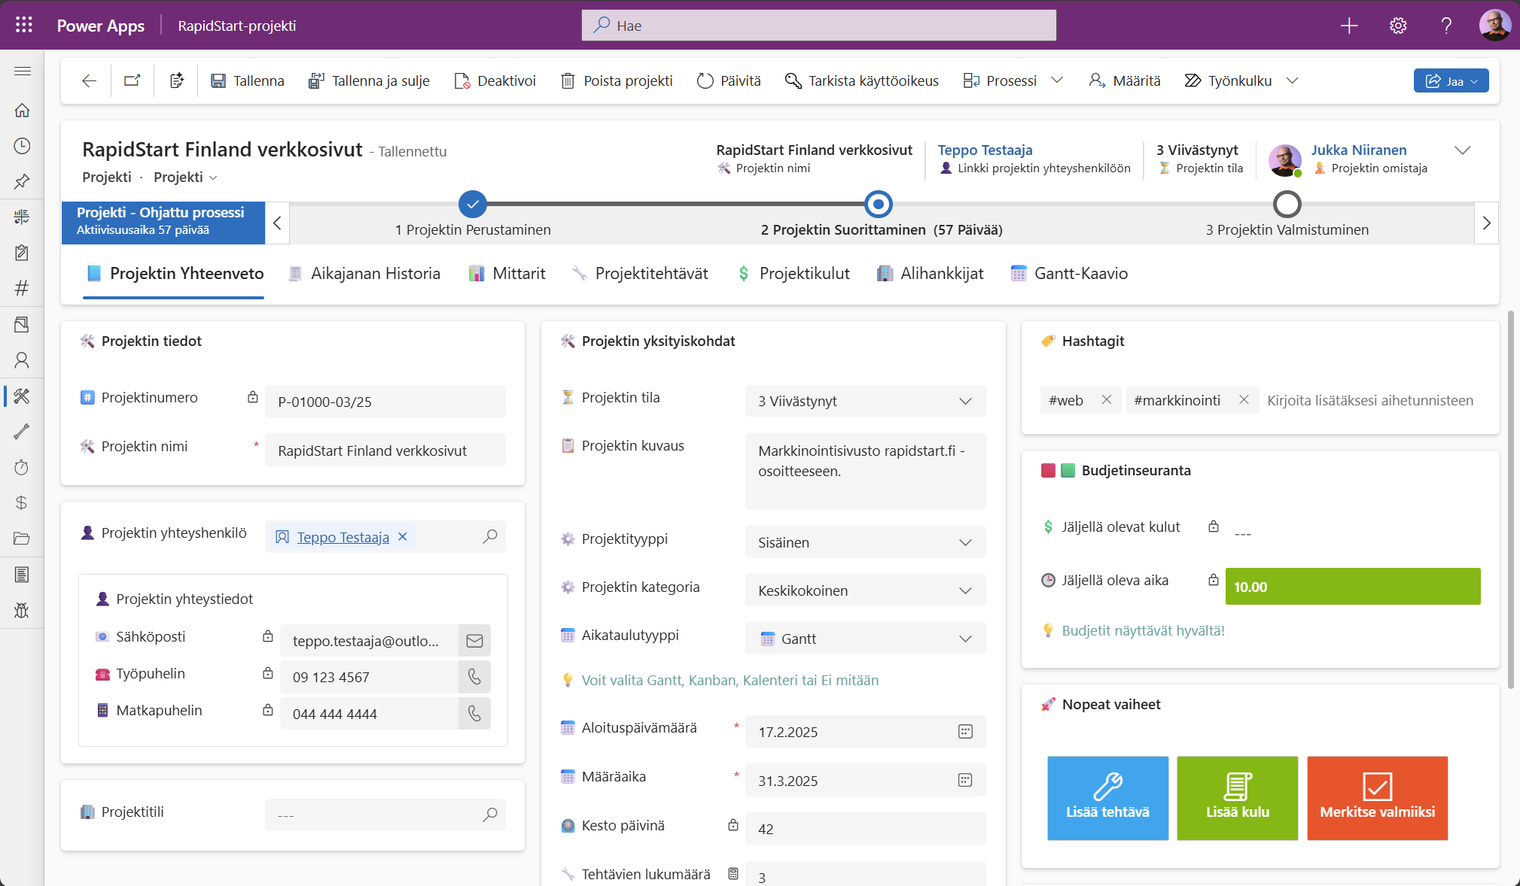This screenshot has width=1520, height=886.
Task: Open Power Apps settings gear
Action: [1398, 25]
